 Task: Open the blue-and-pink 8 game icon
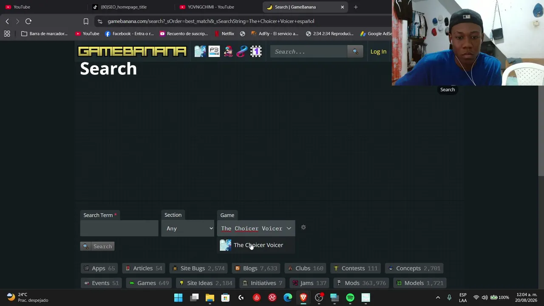pos(242,51)
